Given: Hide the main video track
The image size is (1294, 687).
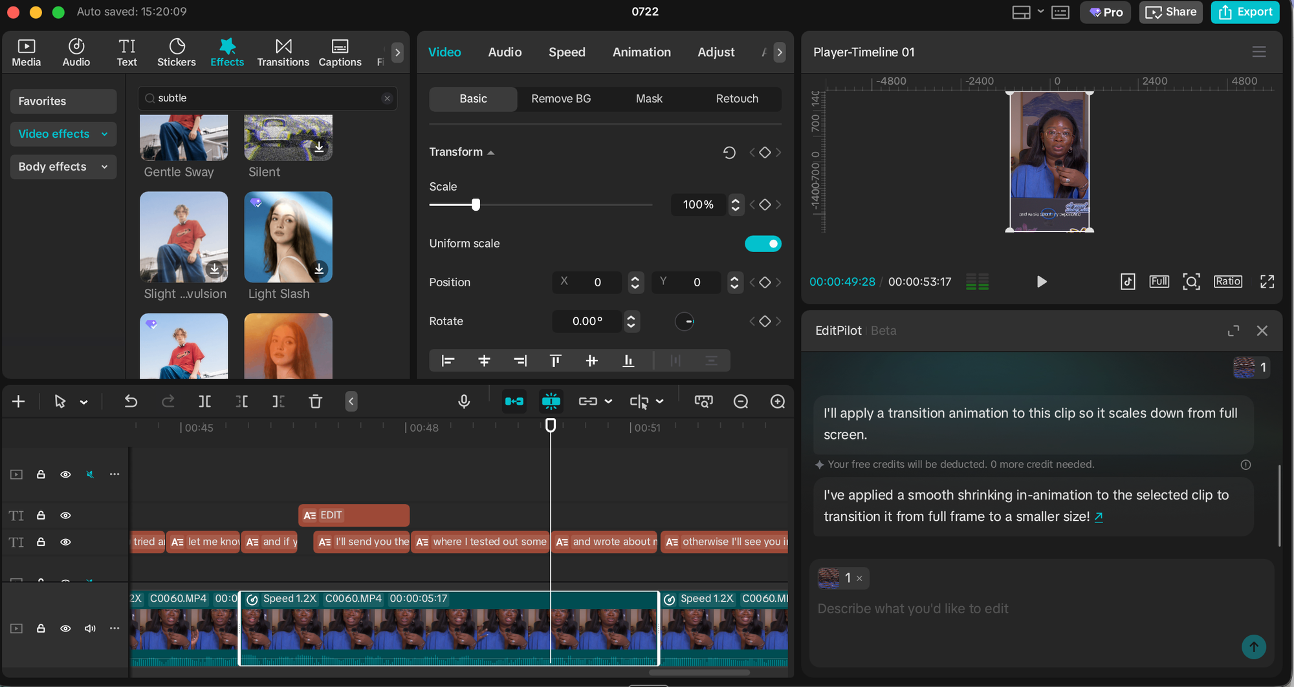Looking at the screenshot, I should (65, 628).
